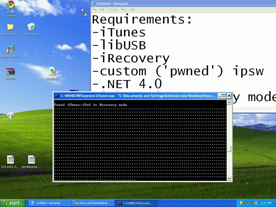Minimize the cmd.exe window

(219, 96)
